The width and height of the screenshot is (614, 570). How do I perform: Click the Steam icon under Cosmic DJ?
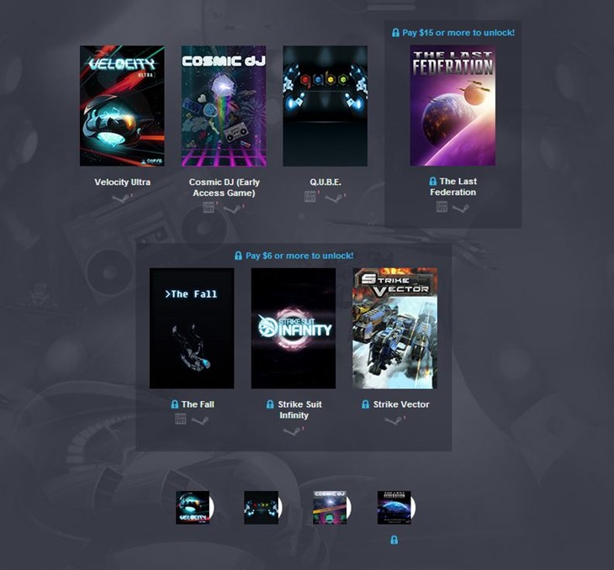231,209
